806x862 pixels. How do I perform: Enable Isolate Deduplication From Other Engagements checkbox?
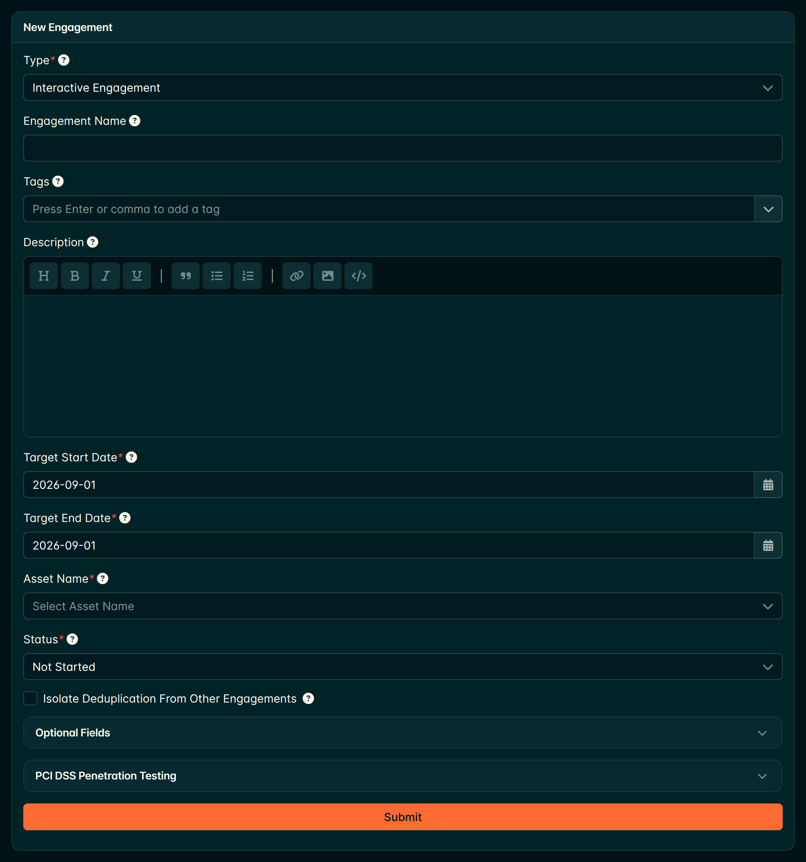pos(30,699)
